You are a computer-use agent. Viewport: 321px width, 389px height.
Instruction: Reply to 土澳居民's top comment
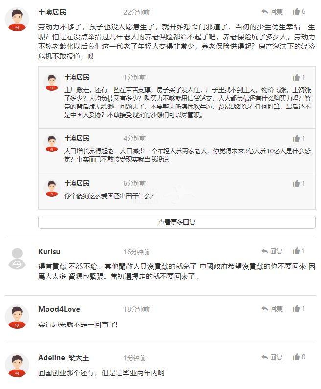pyautogui.click(x=272, y=12)
